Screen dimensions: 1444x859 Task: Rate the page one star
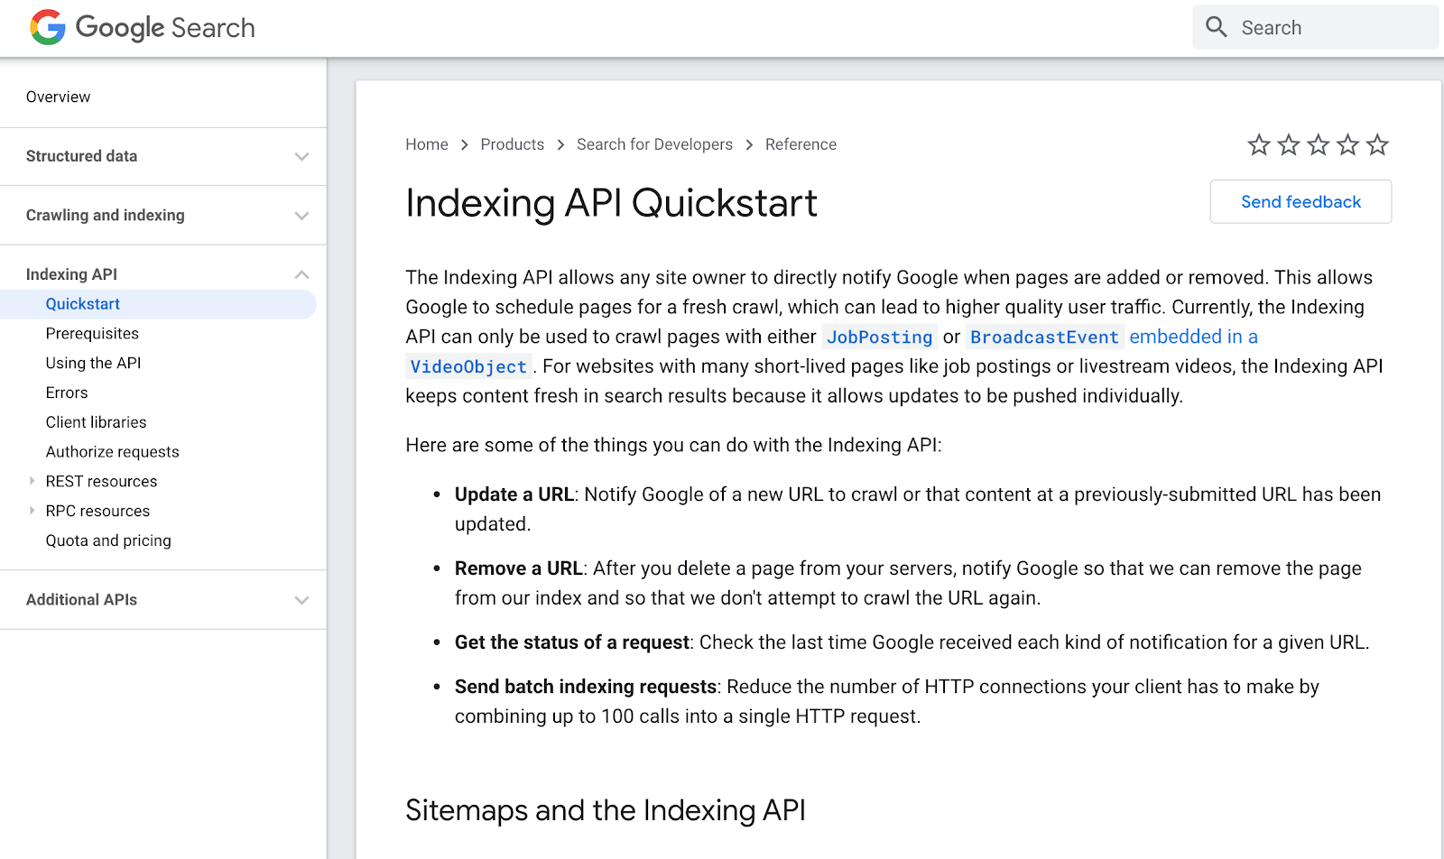tap(1259, 144)
